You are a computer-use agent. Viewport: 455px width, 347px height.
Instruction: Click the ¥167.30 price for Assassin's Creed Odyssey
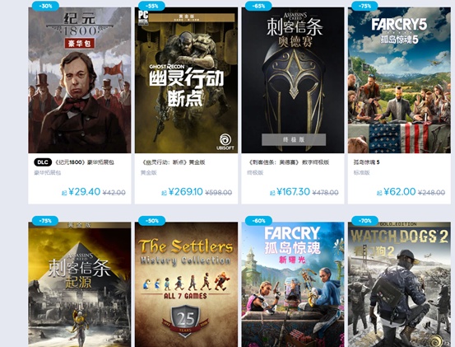(294, 192)
